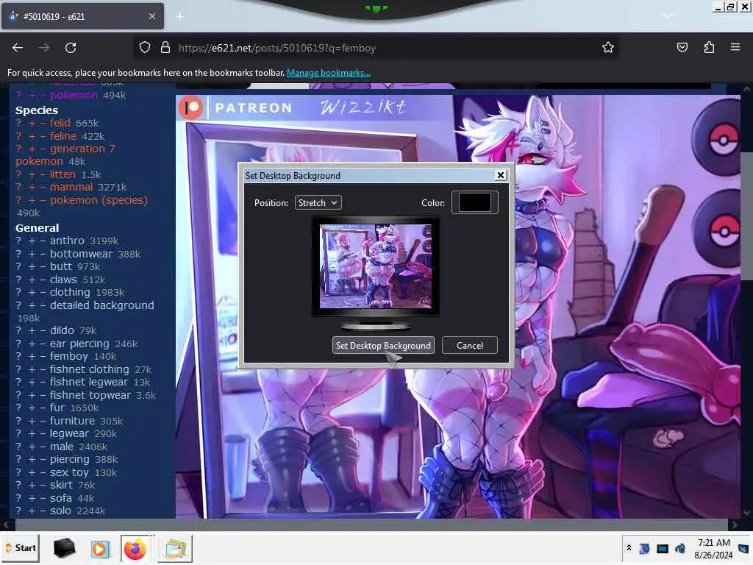Add felid to search with plus

tap(32, 124)
